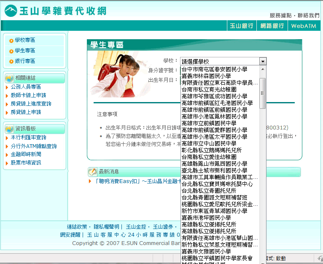The height and width of the screenshot is (264, 323).
Task: Click the arrow icon beside 股票市場資訊
Action: coord(7,163)
